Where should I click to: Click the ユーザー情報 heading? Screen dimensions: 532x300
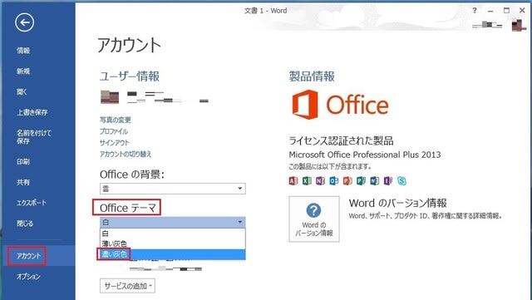pos(130,76)
